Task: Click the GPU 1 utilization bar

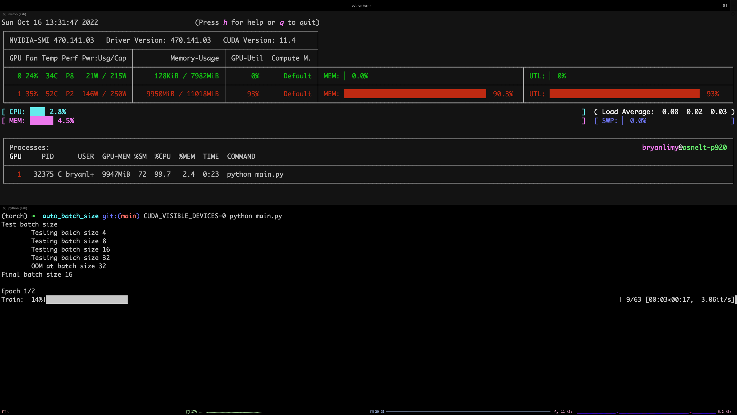Action: [624, 94]
